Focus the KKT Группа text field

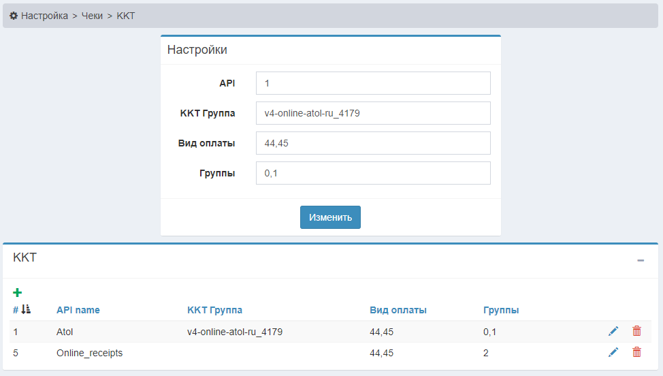[x=373, y=113]
